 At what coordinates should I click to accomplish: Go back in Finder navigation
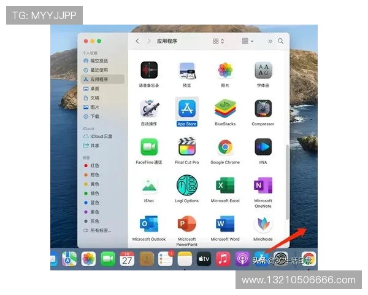(137, 41)
